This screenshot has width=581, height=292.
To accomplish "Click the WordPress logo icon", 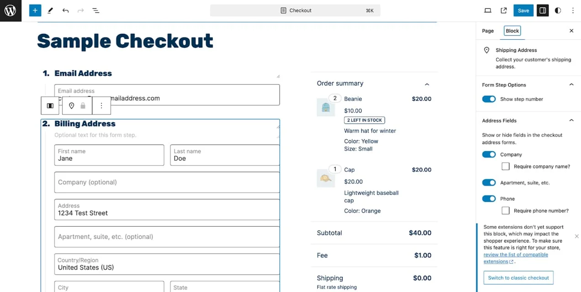I will point(11,10).
